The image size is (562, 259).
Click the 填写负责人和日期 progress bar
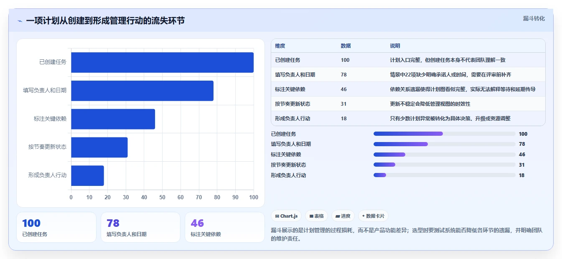(444, 144)
